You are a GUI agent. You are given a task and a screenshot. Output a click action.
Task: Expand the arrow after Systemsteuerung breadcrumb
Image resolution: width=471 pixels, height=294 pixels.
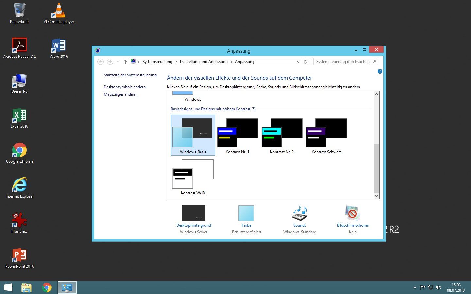176,62
